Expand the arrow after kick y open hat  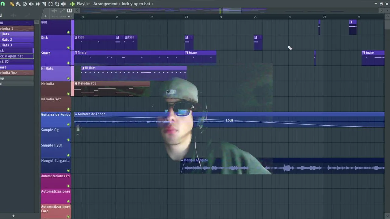[x=153, y=4]
